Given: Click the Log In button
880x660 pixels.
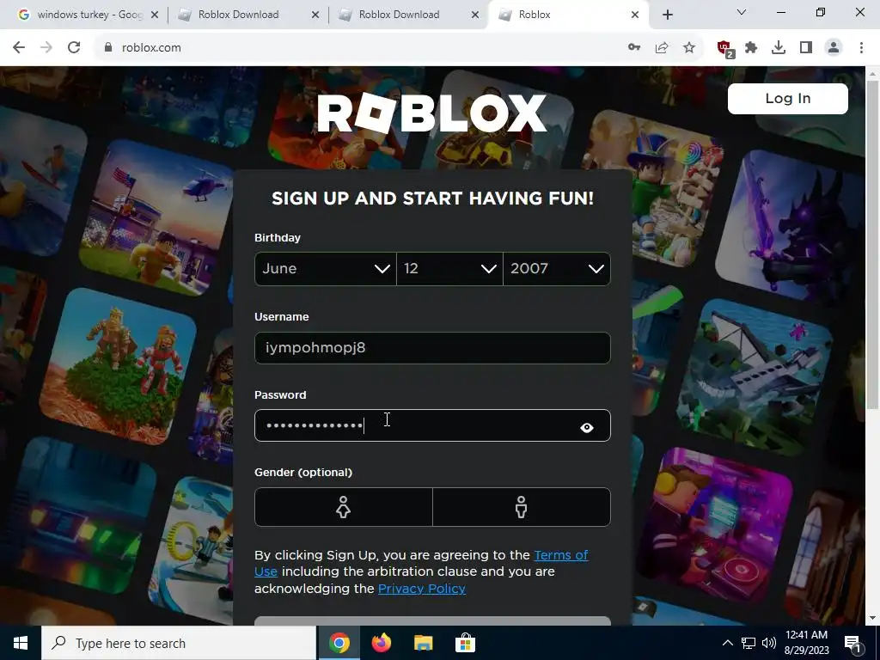Looking at the screenshot, I should tap(787, 99).
